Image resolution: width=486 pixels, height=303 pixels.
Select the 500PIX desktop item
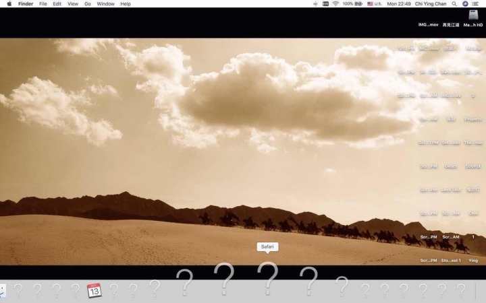473,166
